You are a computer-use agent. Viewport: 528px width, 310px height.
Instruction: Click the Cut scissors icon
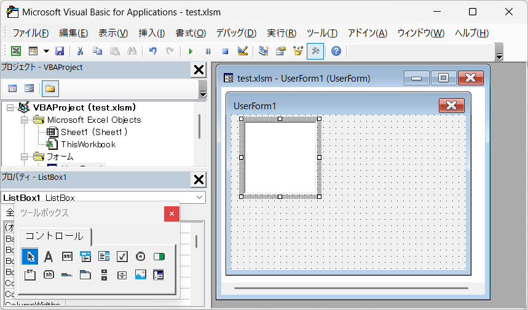80,51
